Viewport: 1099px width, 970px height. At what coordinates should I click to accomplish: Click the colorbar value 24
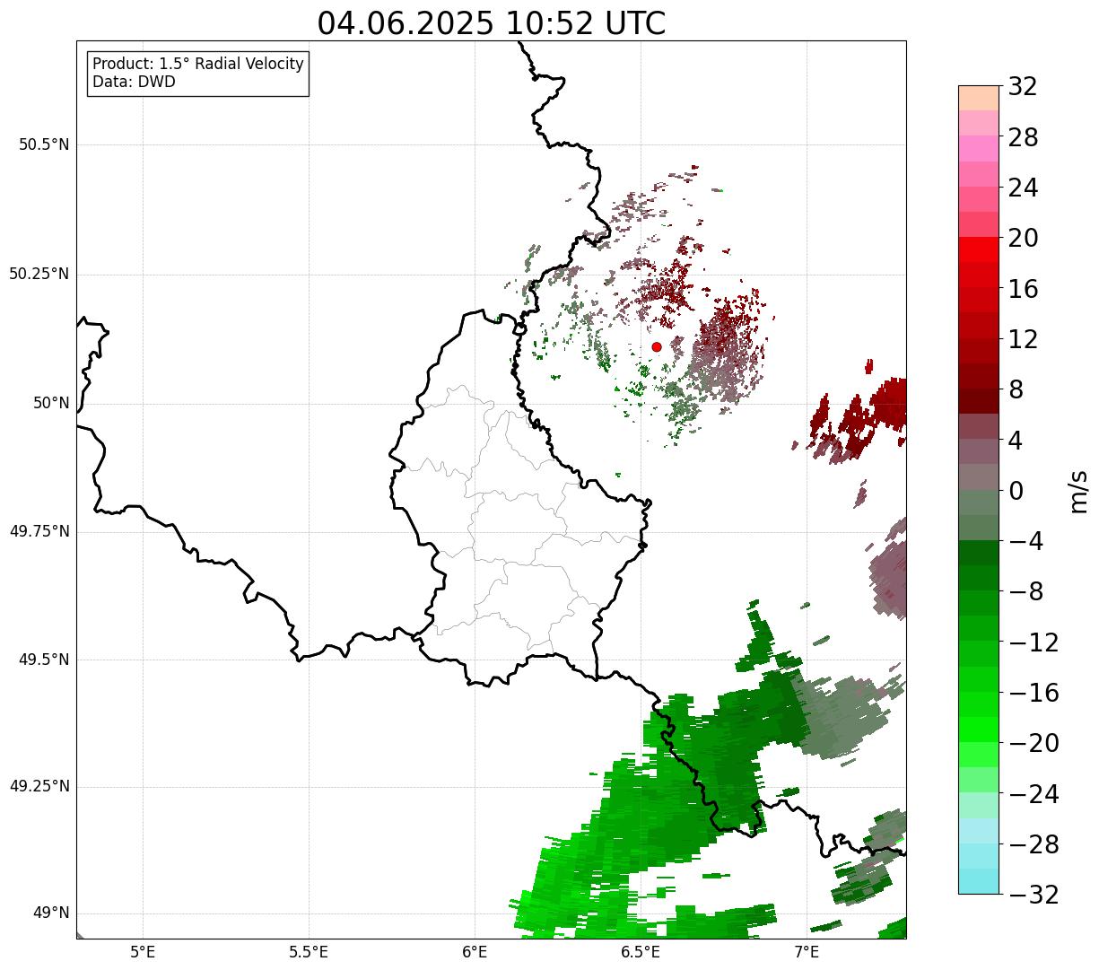(x=1023, y=188)
